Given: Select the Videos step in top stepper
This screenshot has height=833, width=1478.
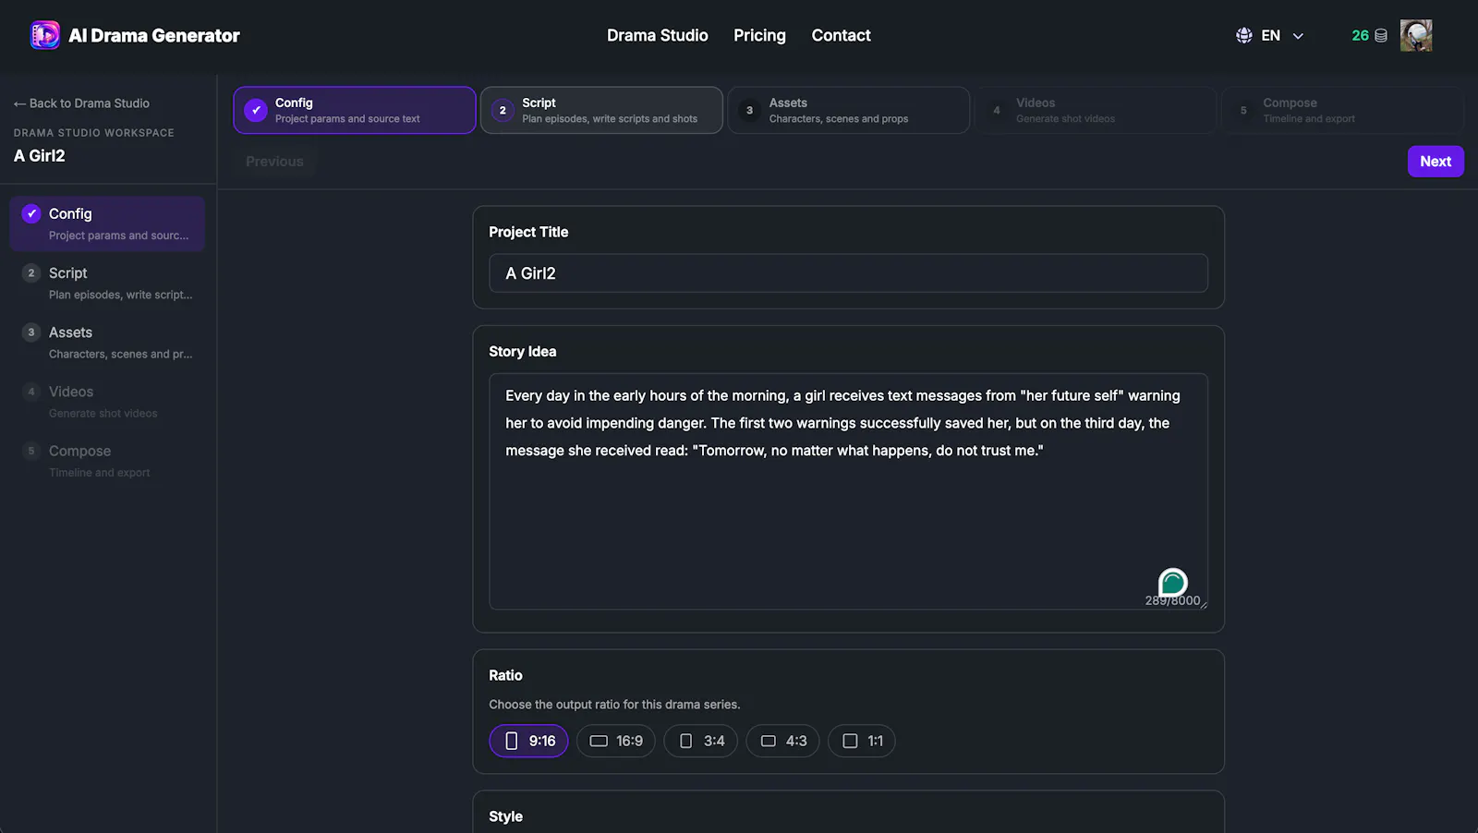Looking at the screenshot, I should point(1096,110).
